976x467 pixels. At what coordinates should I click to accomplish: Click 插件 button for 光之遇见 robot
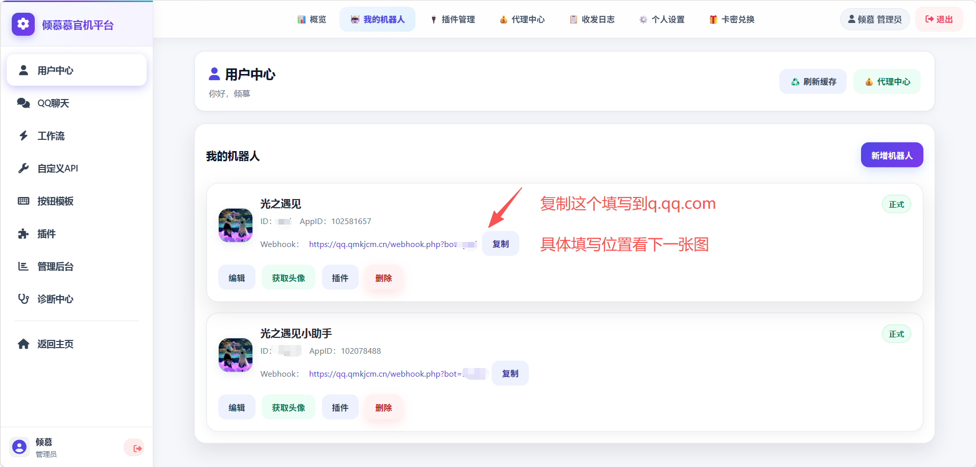point(340,278)
